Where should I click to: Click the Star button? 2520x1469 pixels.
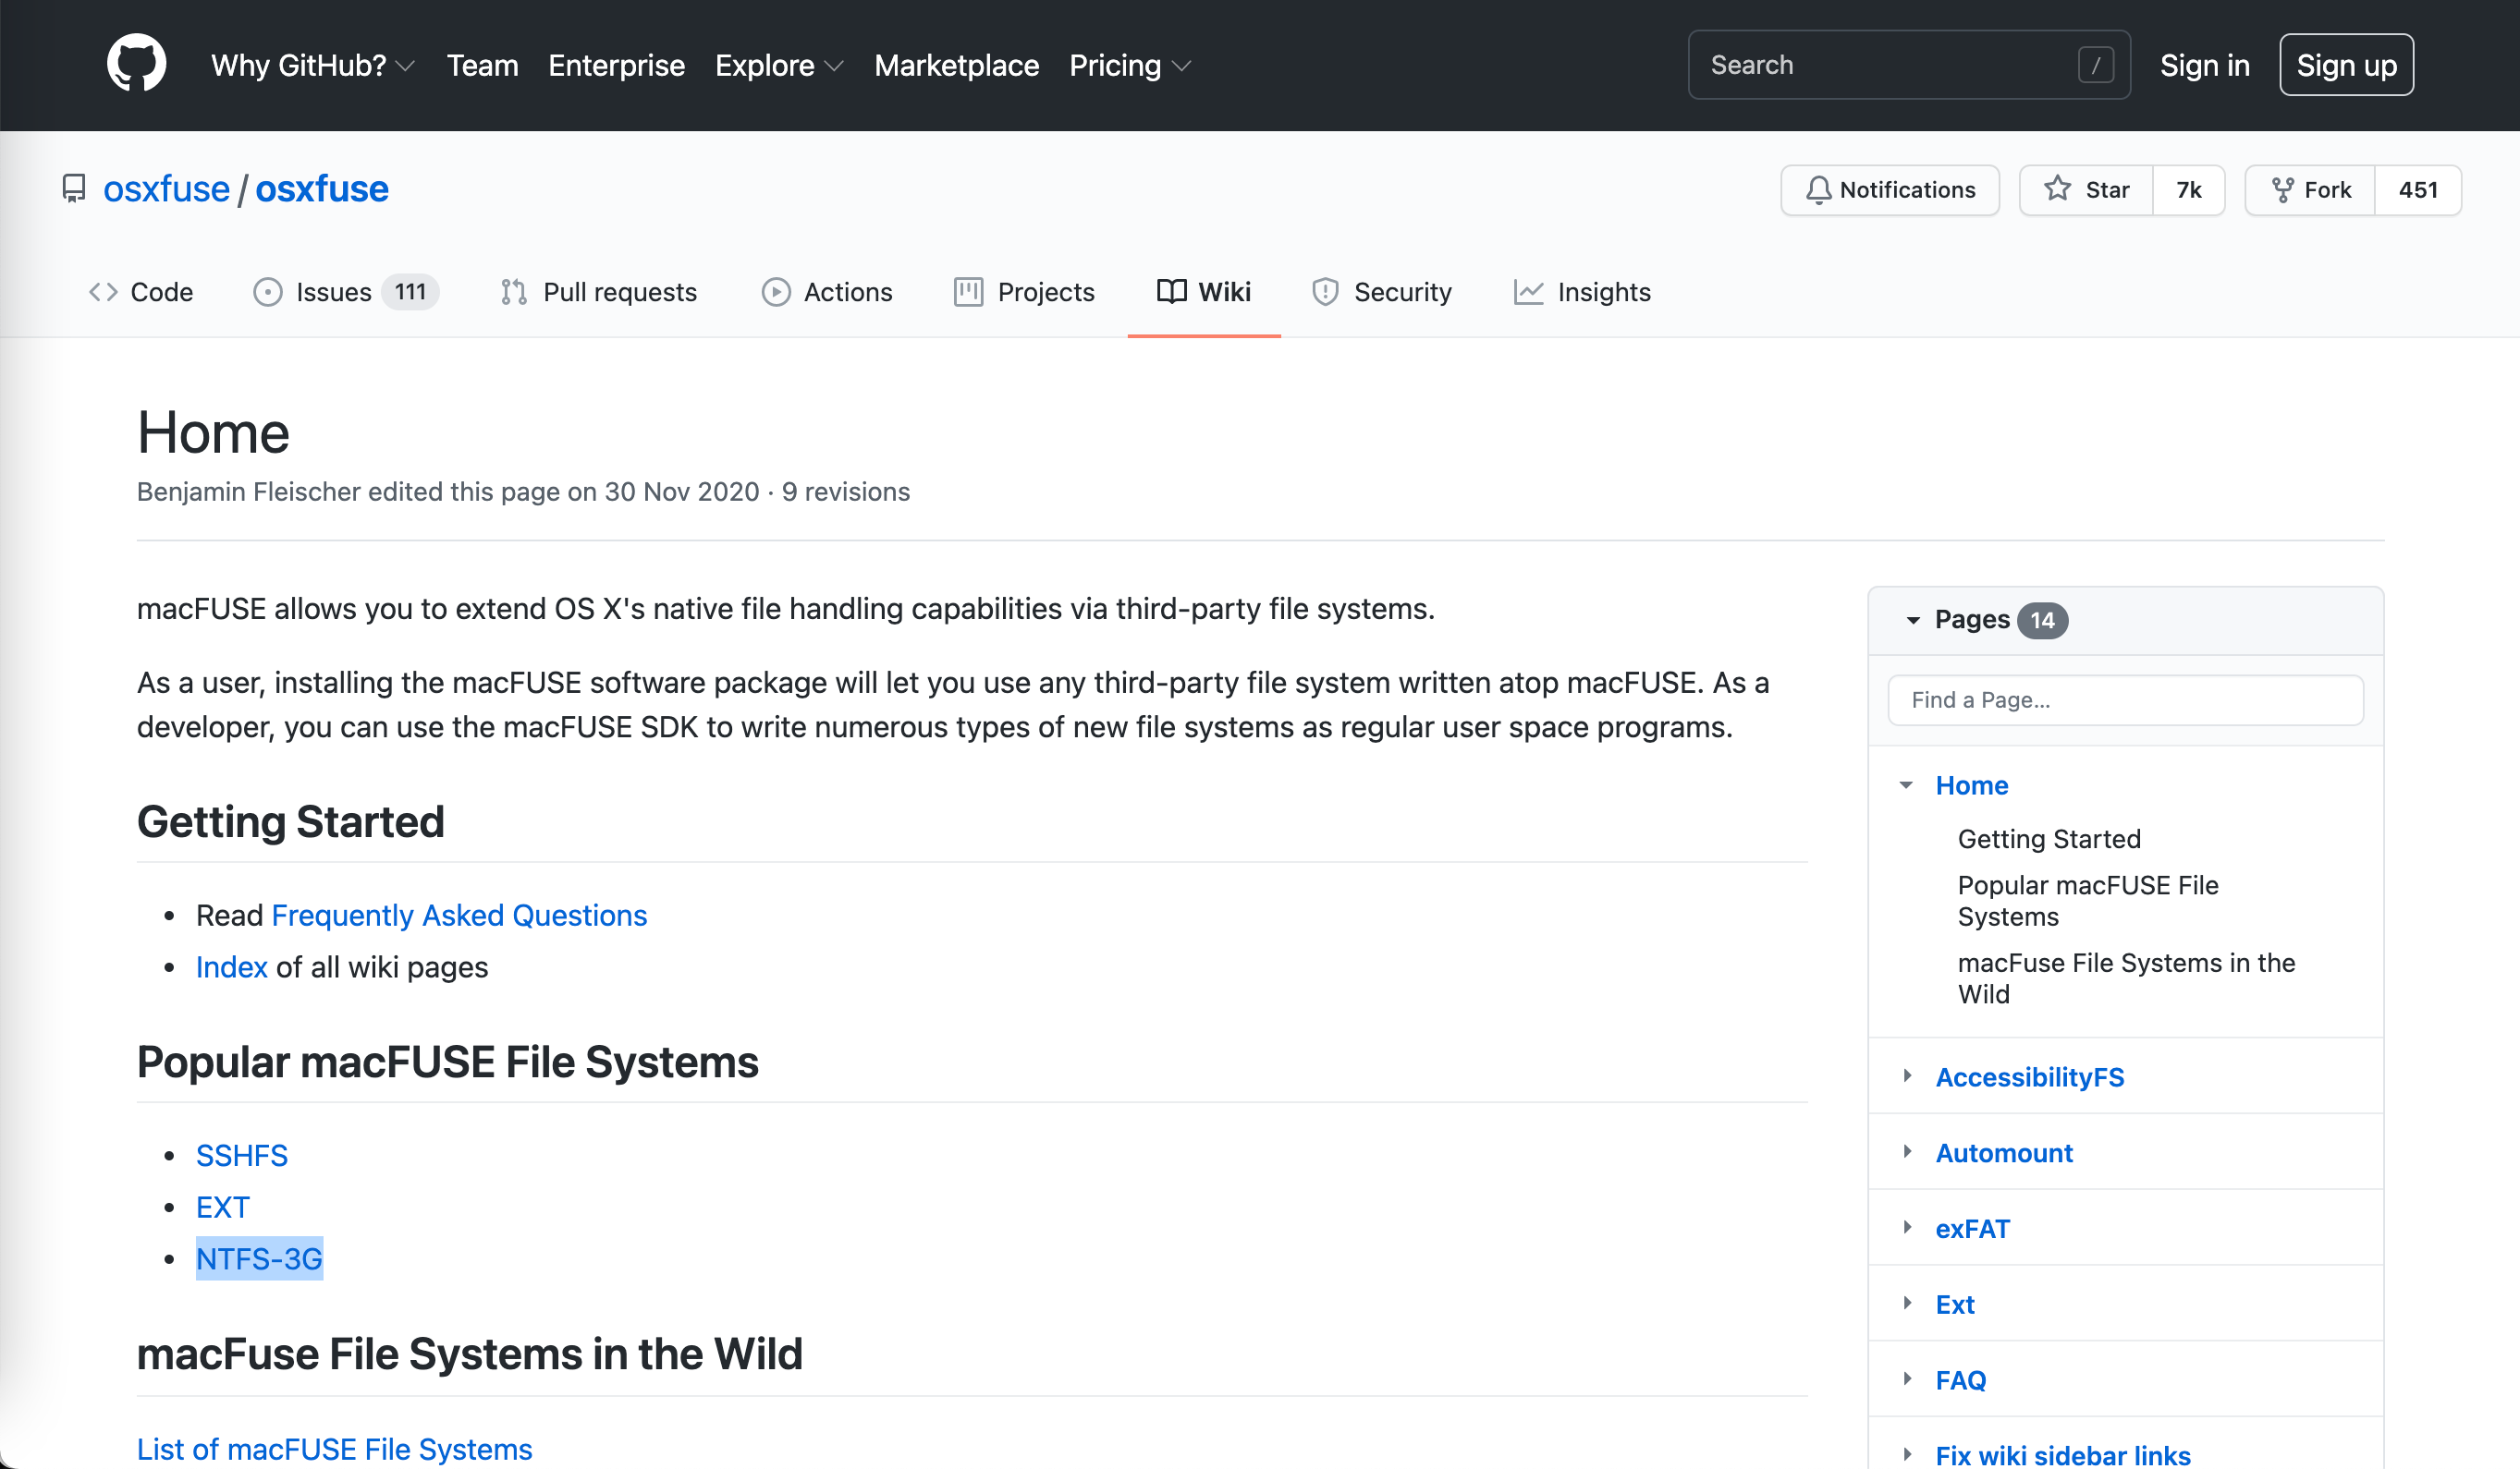click(x=2086, y=190)
